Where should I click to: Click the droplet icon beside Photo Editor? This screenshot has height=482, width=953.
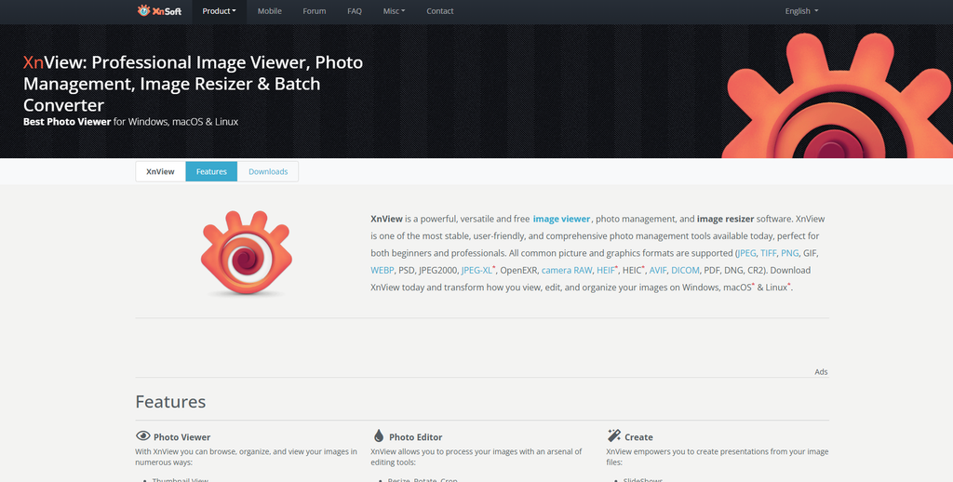pos(379,435)
